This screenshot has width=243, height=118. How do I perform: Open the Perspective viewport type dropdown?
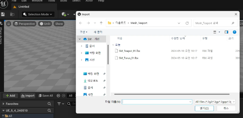point(25,24)
